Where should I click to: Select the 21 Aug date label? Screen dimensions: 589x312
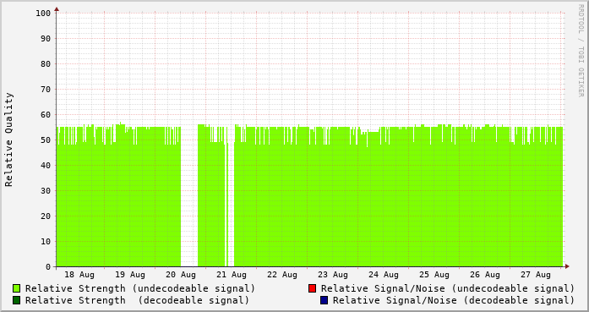tap(232, 275)
